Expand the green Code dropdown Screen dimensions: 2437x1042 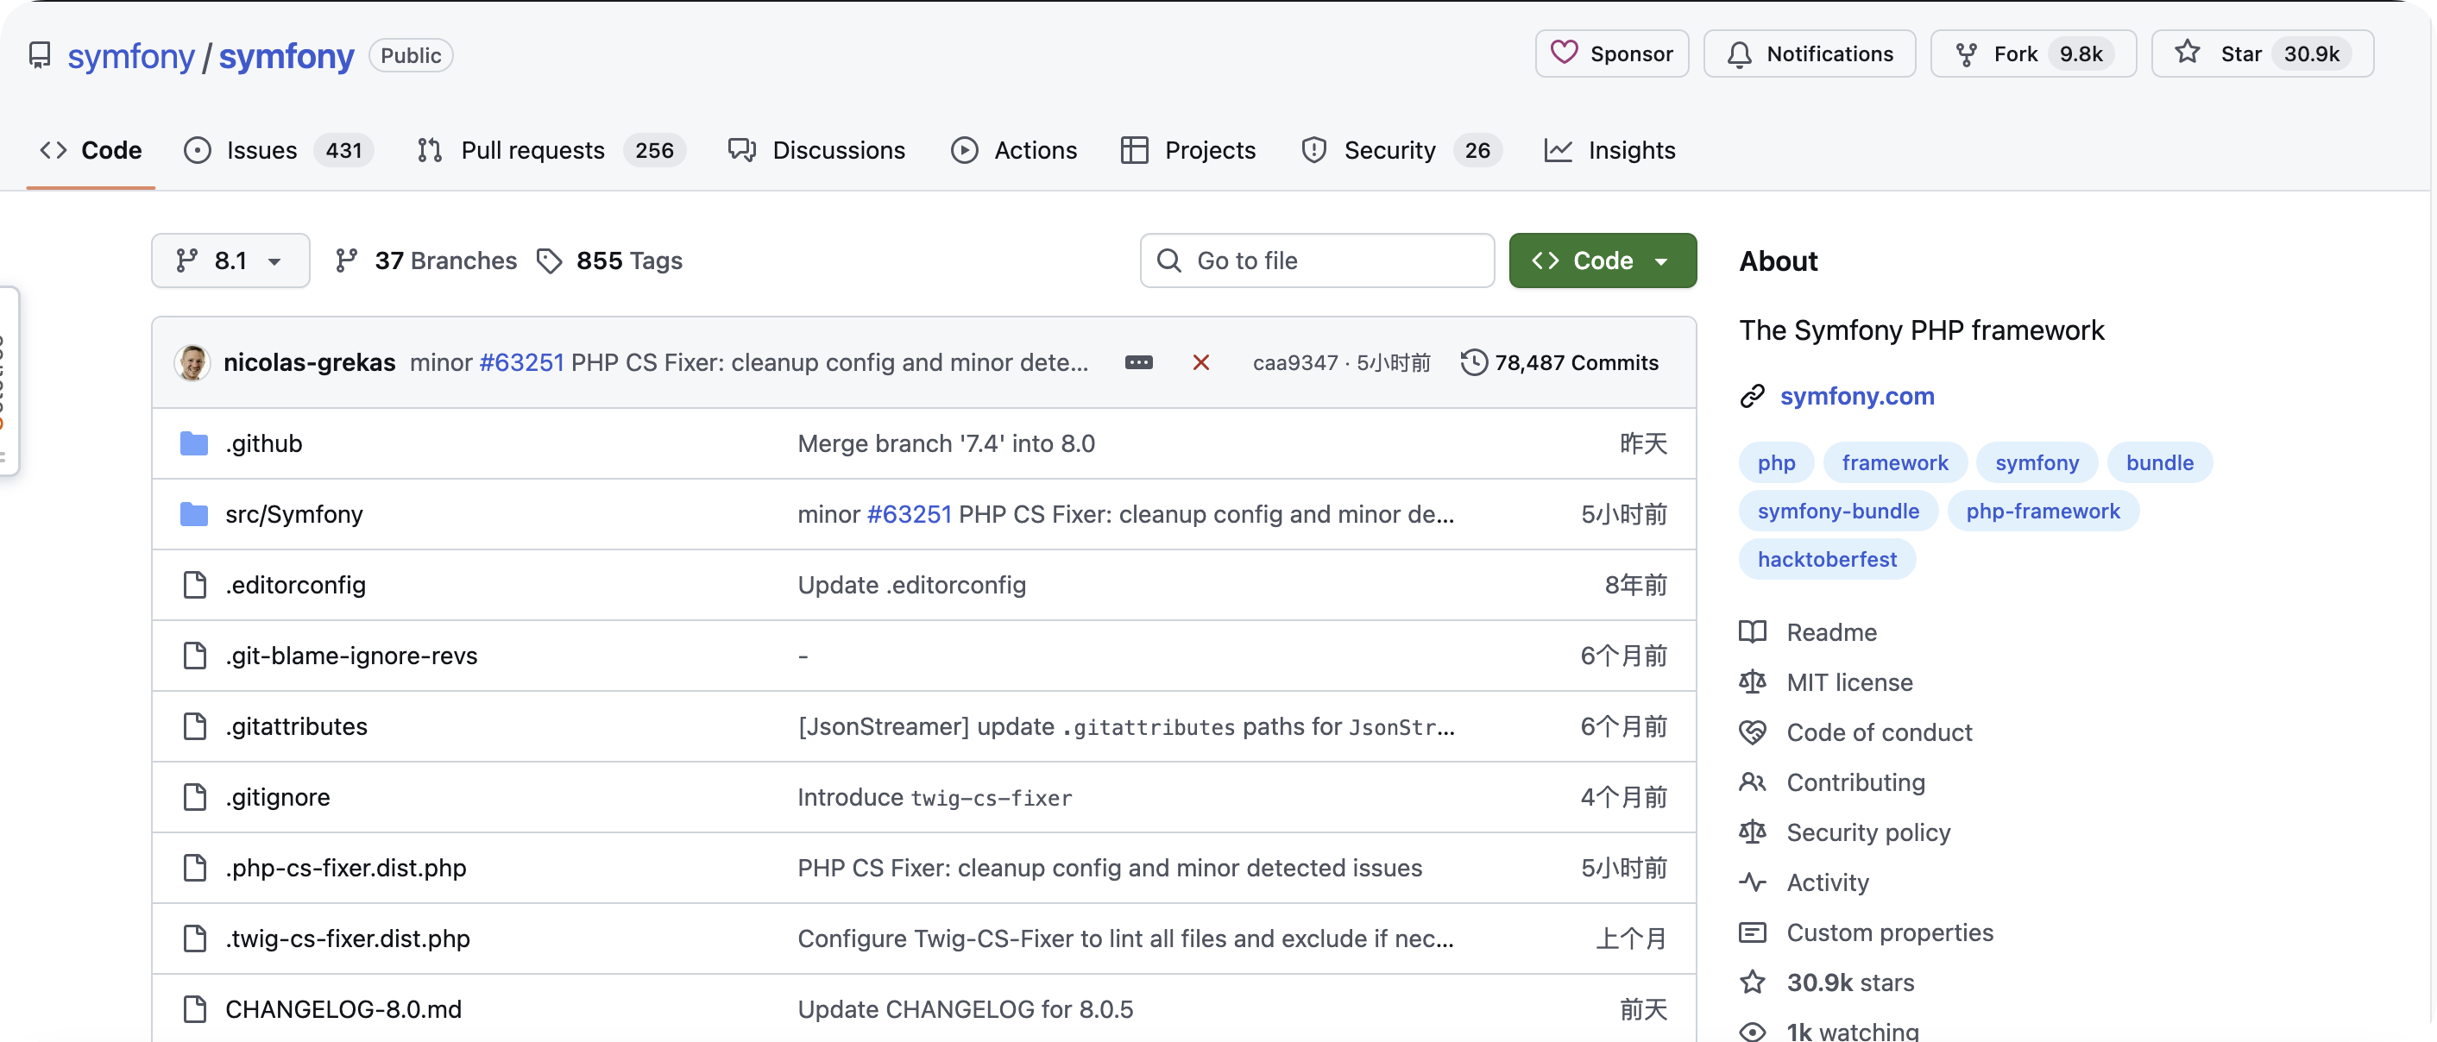point(1602,260)
